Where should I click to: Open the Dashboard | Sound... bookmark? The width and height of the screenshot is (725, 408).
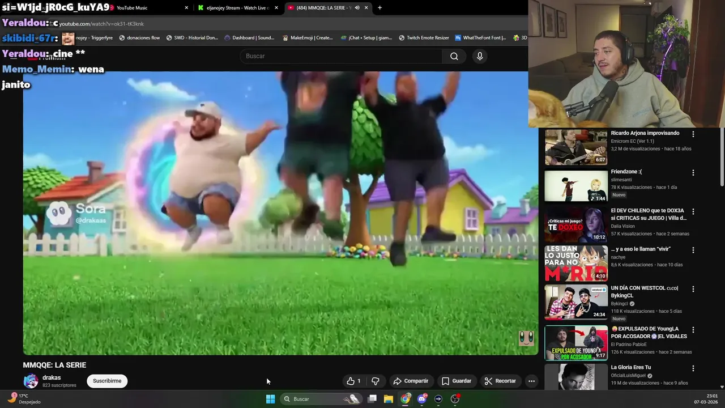coord(249,38)
